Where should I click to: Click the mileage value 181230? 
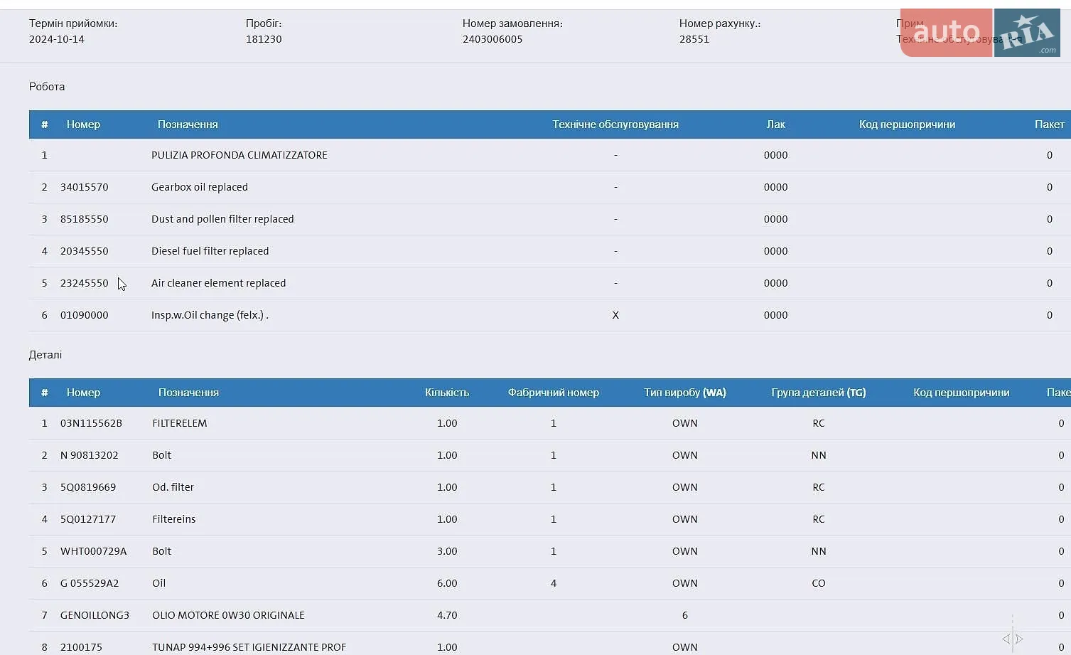264,39
